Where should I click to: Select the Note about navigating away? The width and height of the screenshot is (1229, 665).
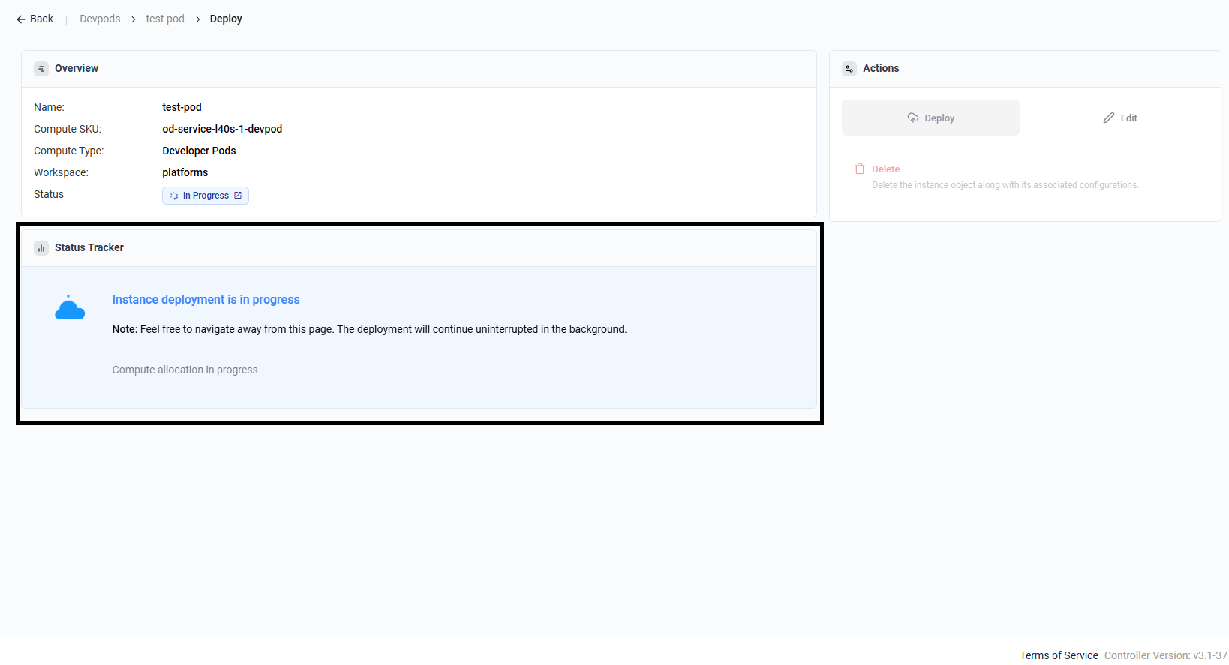tap(369, 329)
